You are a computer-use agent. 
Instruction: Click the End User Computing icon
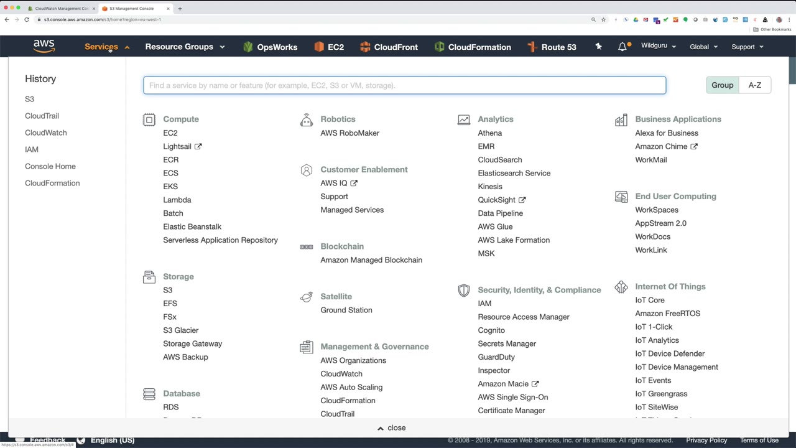coord(621,197)
